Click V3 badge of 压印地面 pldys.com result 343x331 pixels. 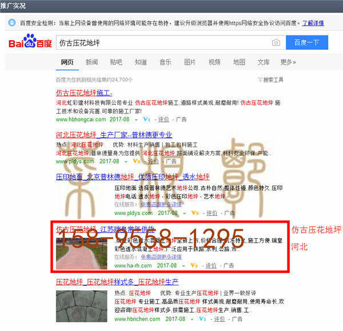pos(195,213)
